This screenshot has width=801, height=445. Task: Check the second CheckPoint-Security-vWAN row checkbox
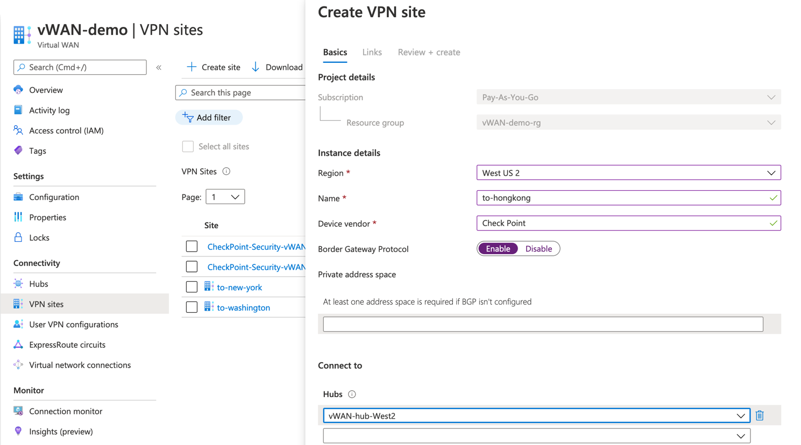pos(192,267)
